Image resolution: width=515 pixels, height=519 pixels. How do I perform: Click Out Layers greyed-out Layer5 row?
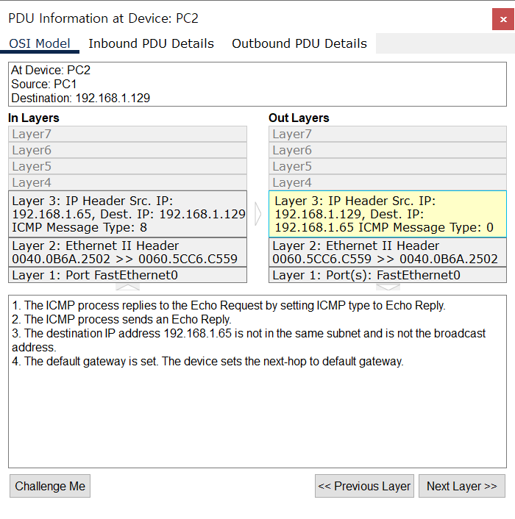pyautogui.click(x=388, y=166)
